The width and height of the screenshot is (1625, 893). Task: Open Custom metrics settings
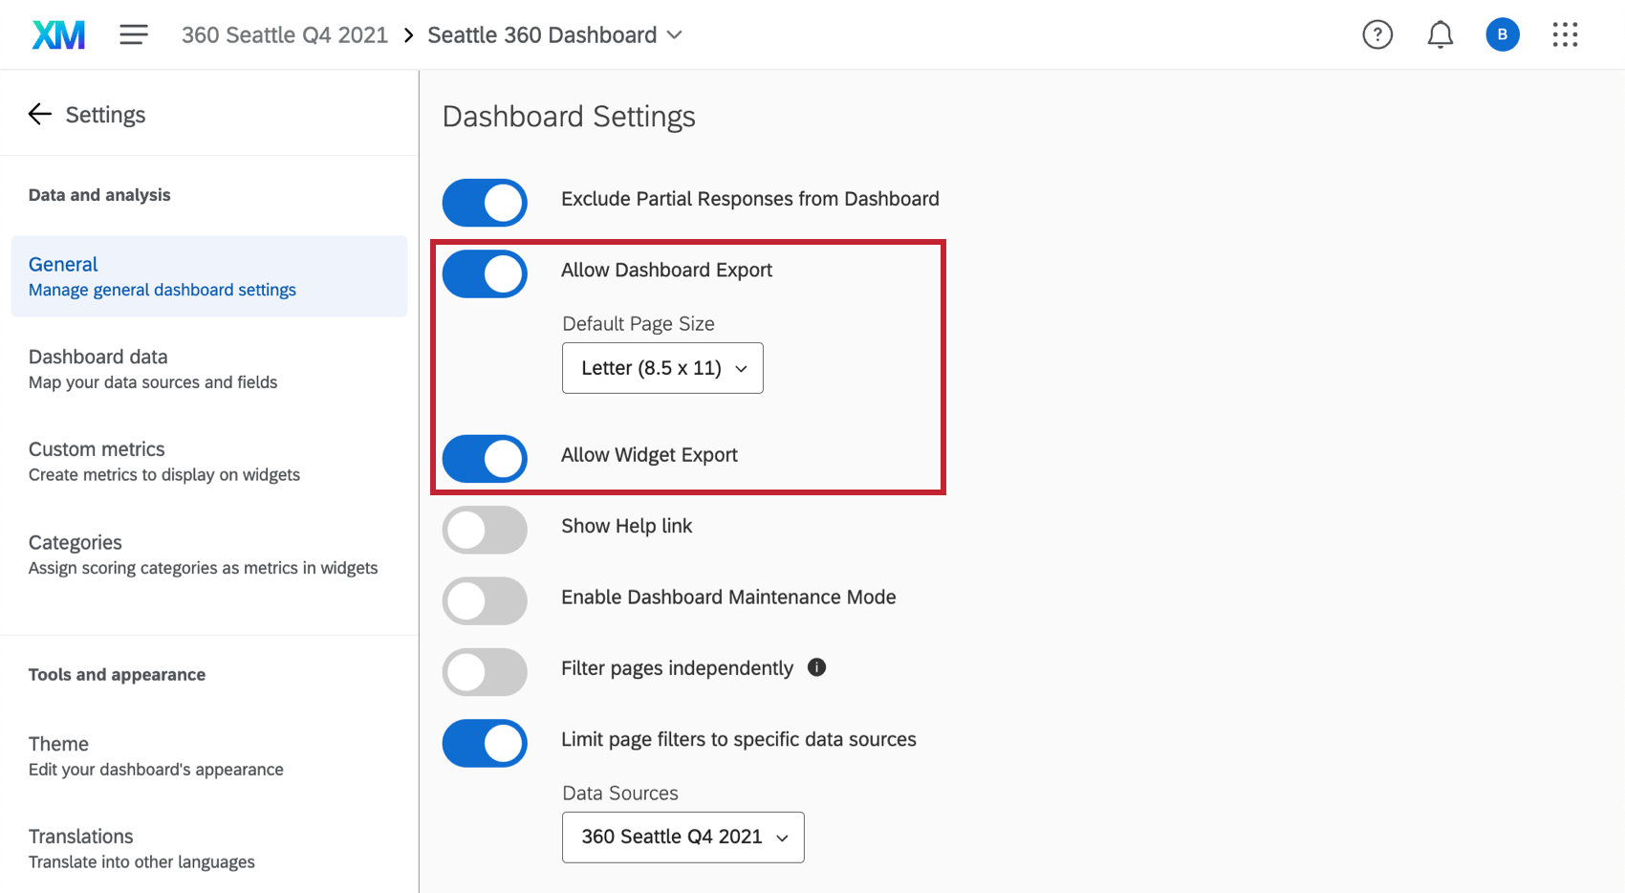tap(97, 448)
